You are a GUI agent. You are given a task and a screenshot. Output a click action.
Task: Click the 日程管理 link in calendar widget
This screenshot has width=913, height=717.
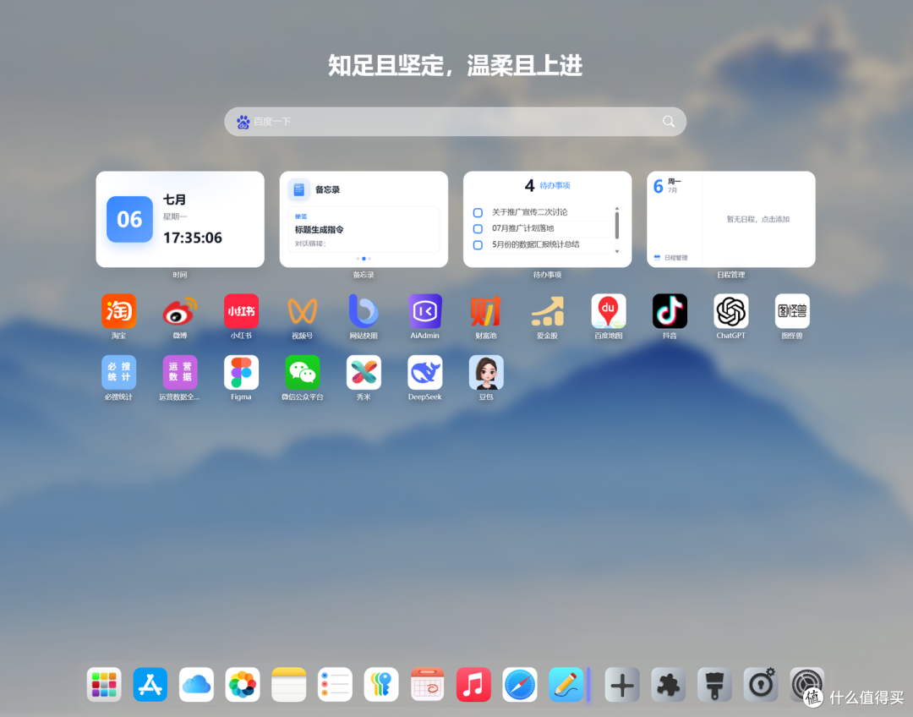pyautogui.click(x=670, y=257)
